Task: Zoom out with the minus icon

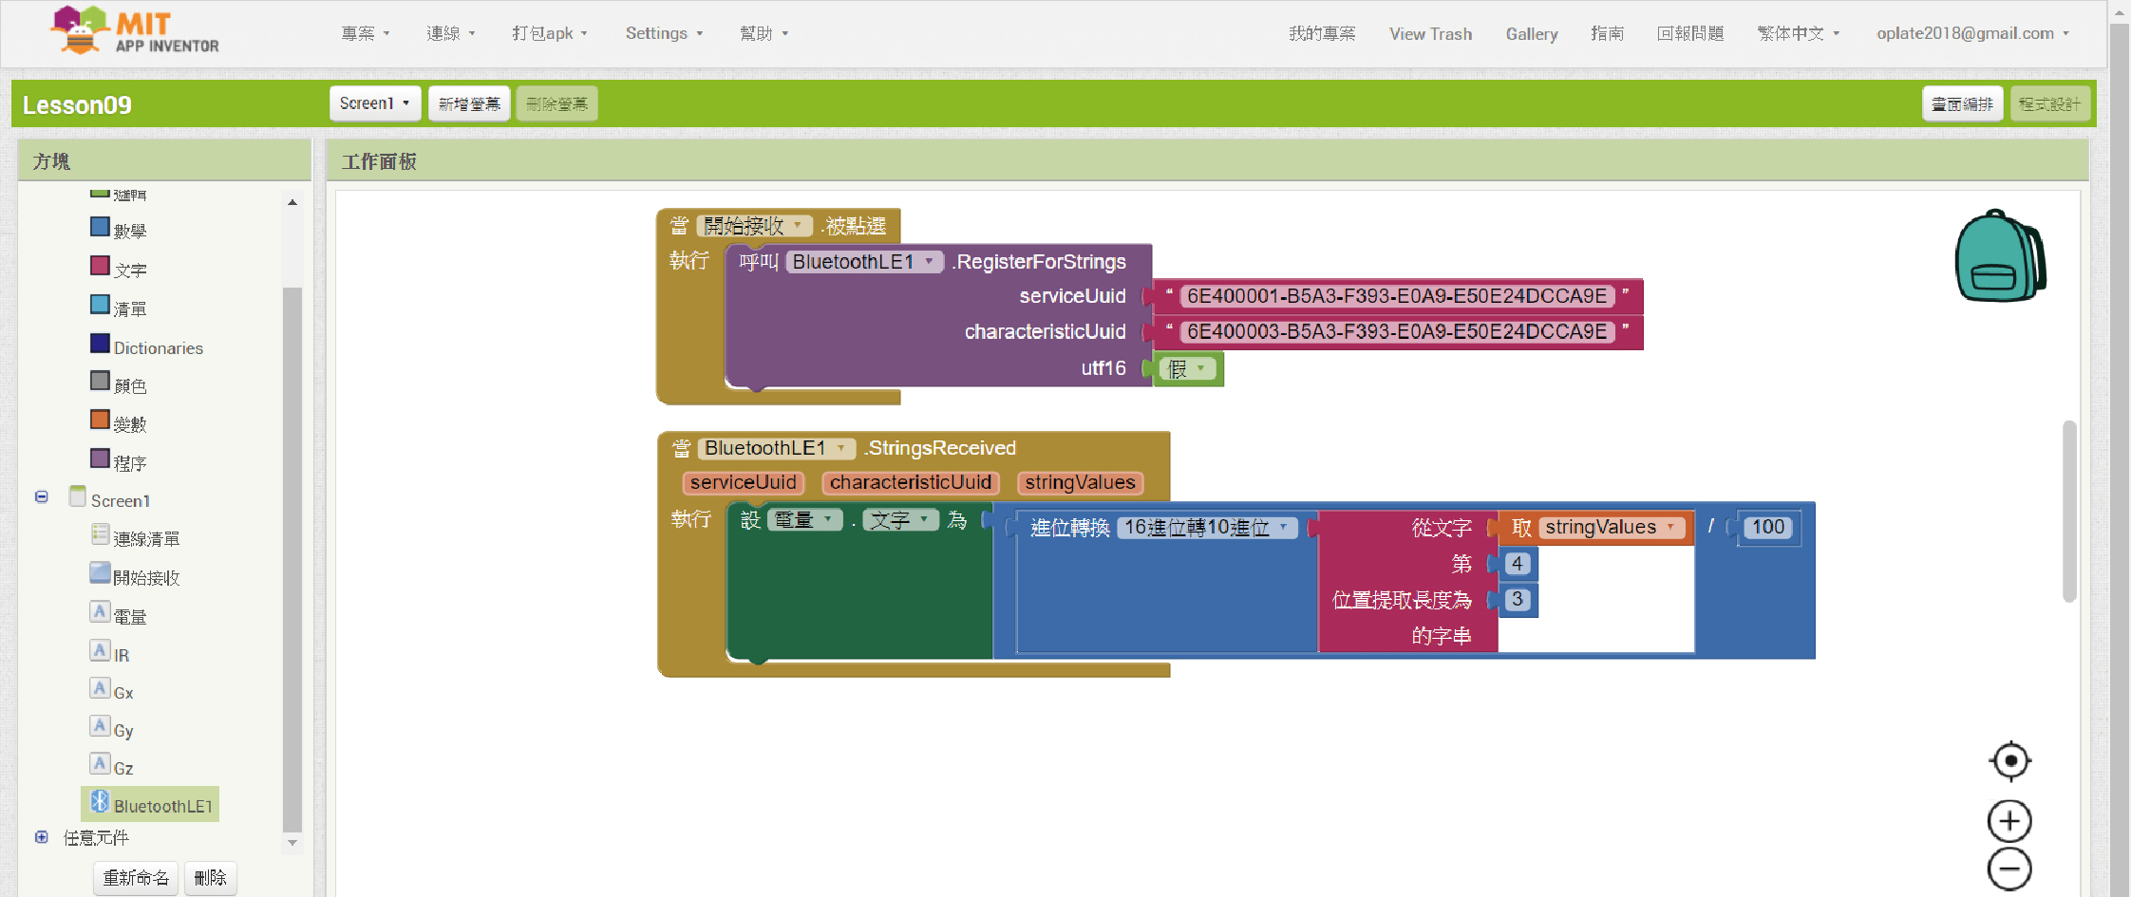Action: coord(2009,869)
